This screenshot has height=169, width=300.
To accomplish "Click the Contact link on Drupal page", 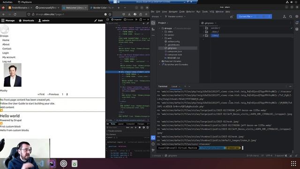I will pos(7,49).
